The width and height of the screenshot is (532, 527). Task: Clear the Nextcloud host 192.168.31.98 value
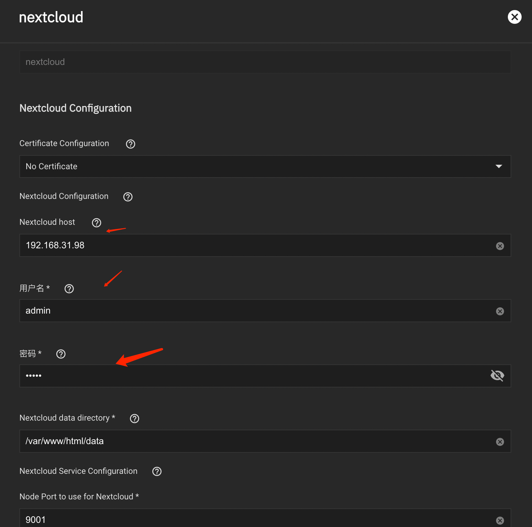pos(500,246)
